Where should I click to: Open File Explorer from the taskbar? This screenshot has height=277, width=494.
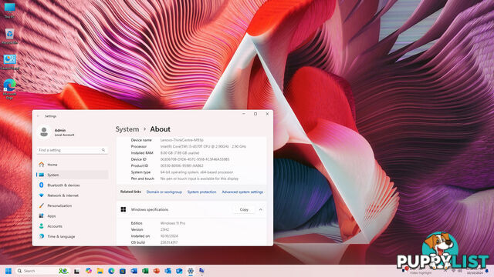100,271
